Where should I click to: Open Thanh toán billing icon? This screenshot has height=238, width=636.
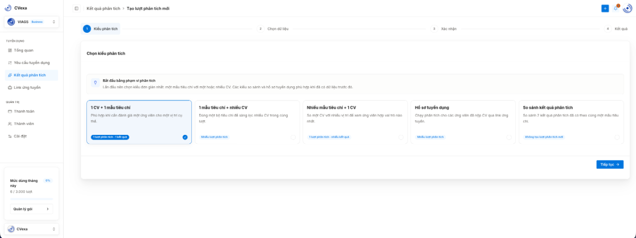tap(10, 112)
